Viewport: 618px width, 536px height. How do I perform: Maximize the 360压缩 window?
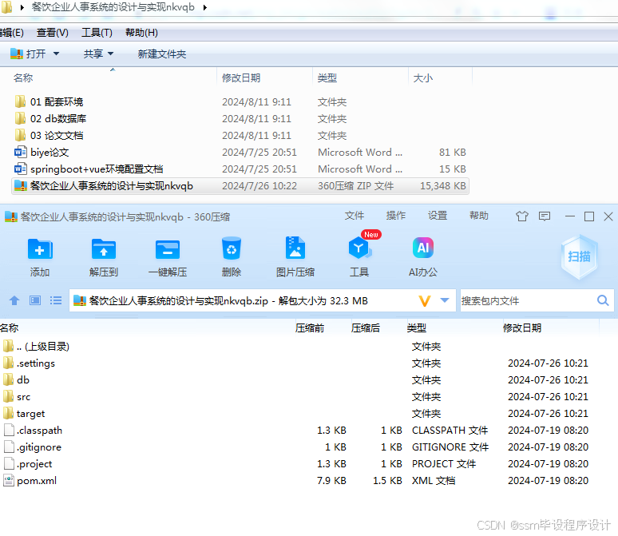588,216
